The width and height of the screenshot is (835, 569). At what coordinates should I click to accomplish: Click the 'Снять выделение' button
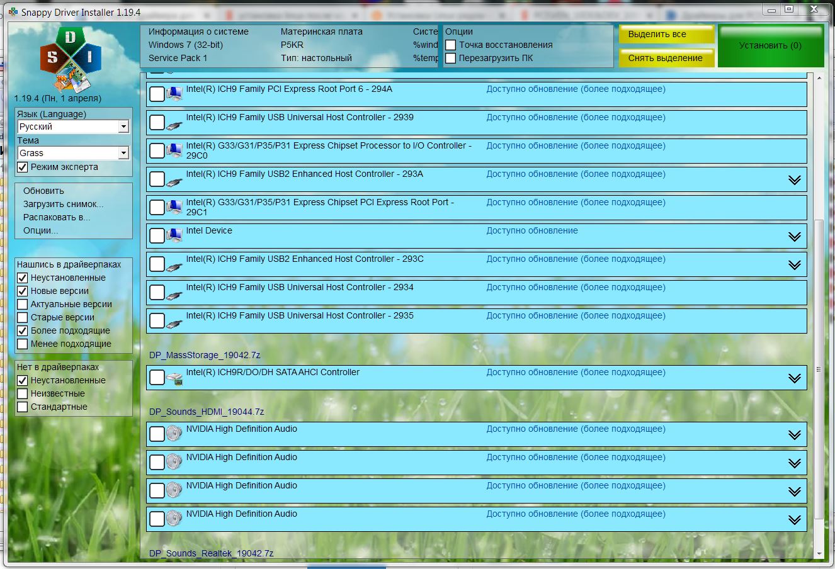click(x=666, y=58)
